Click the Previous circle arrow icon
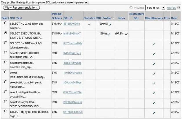The image size is (182, 119). 132,8
